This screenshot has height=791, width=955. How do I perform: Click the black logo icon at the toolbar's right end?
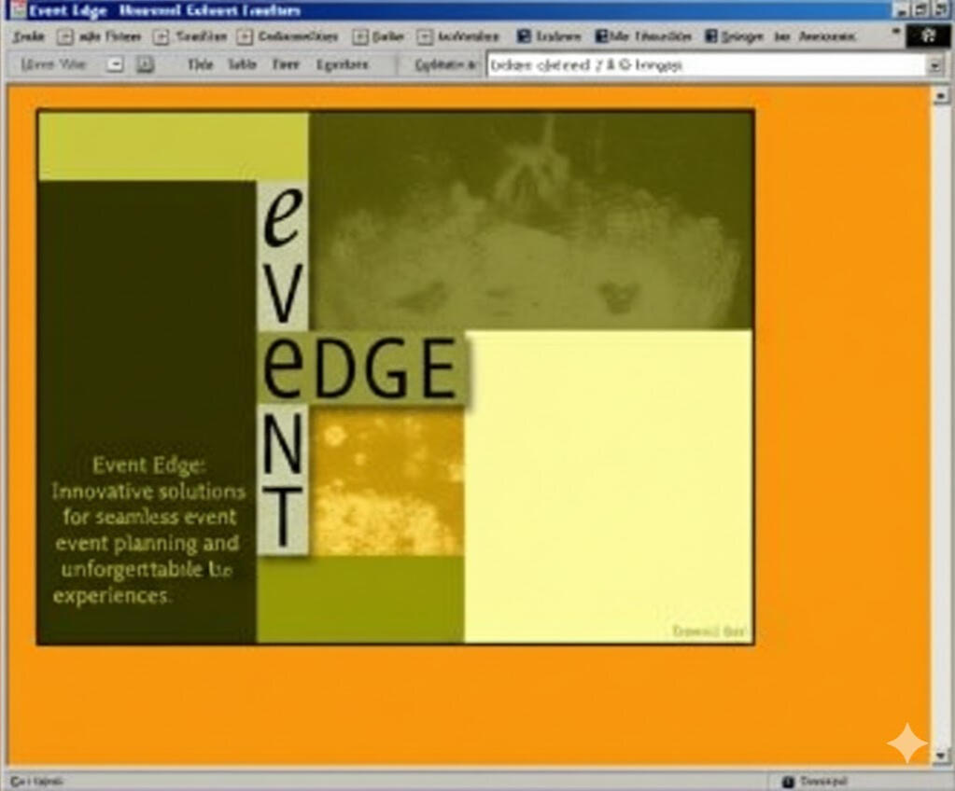(x=928, y=36)
